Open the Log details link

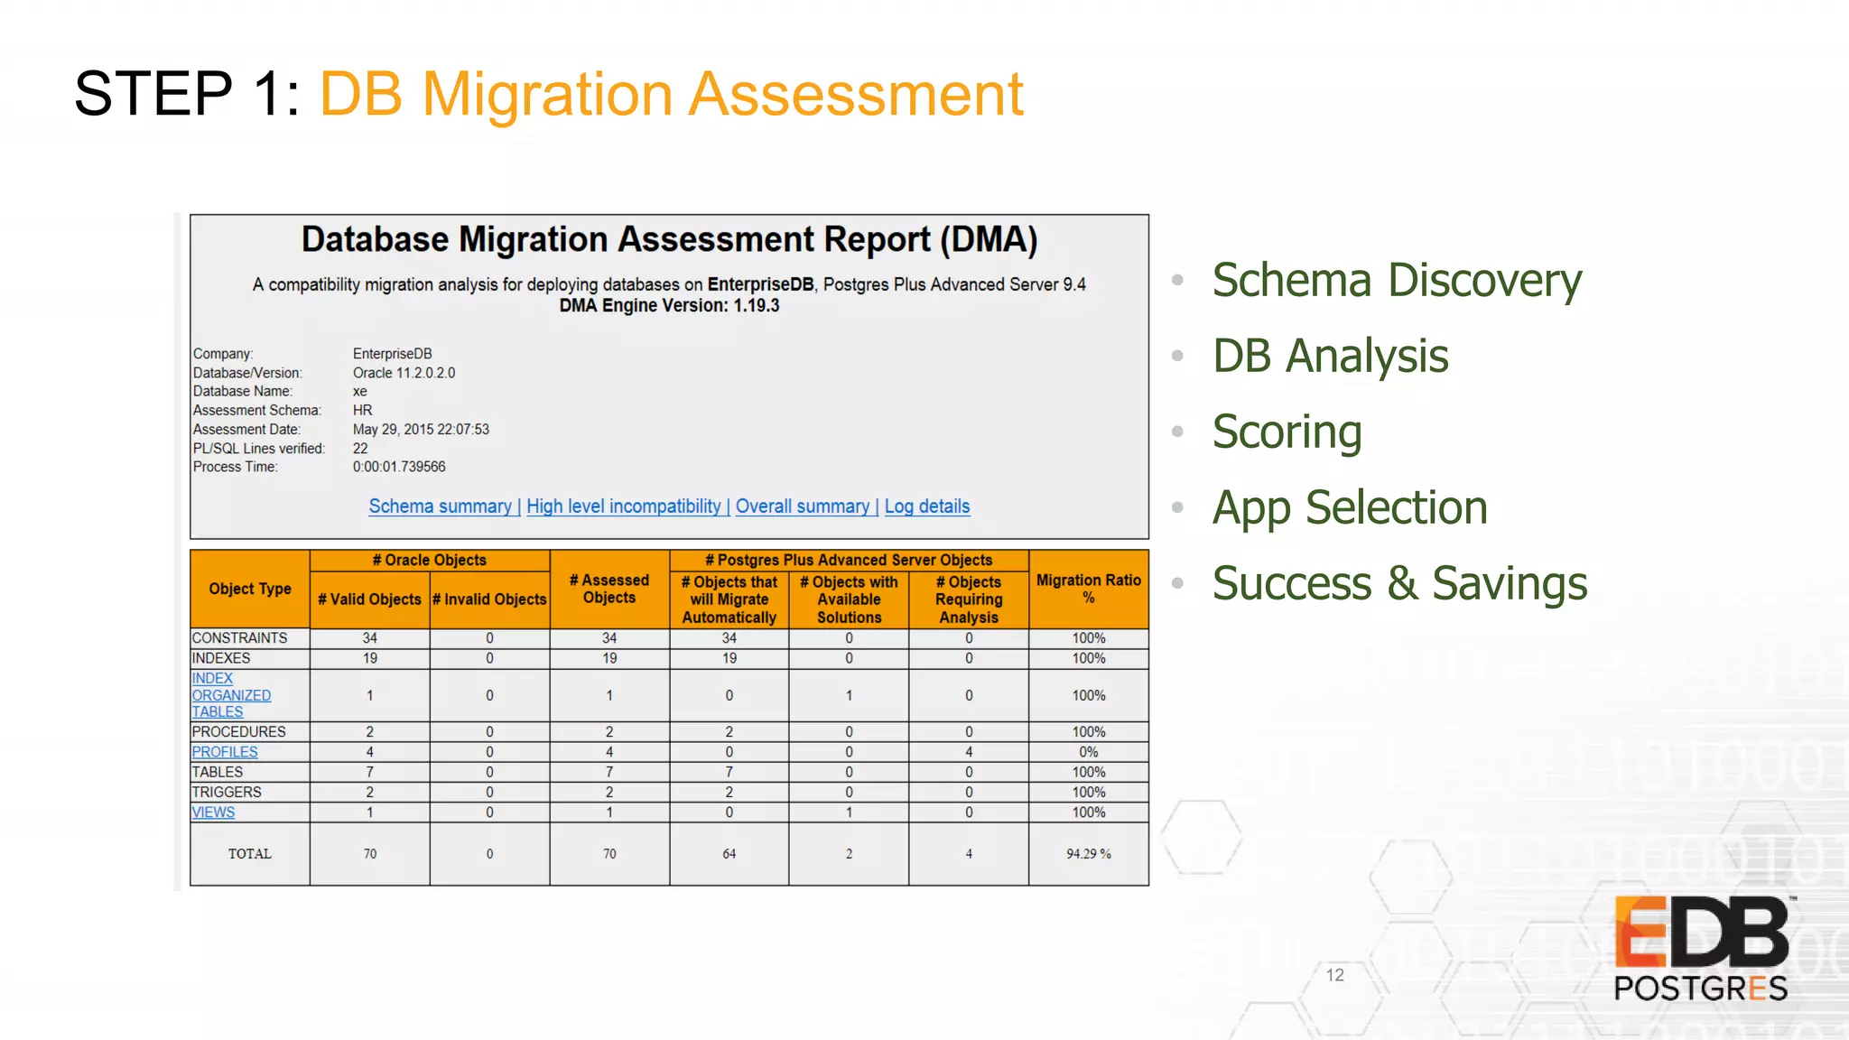(927, 506)
